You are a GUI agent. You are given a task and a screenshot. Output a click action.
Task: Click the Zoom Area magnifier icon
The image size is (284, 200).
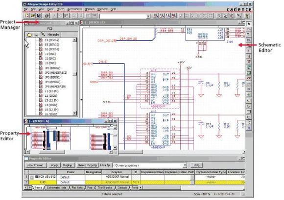168,16
